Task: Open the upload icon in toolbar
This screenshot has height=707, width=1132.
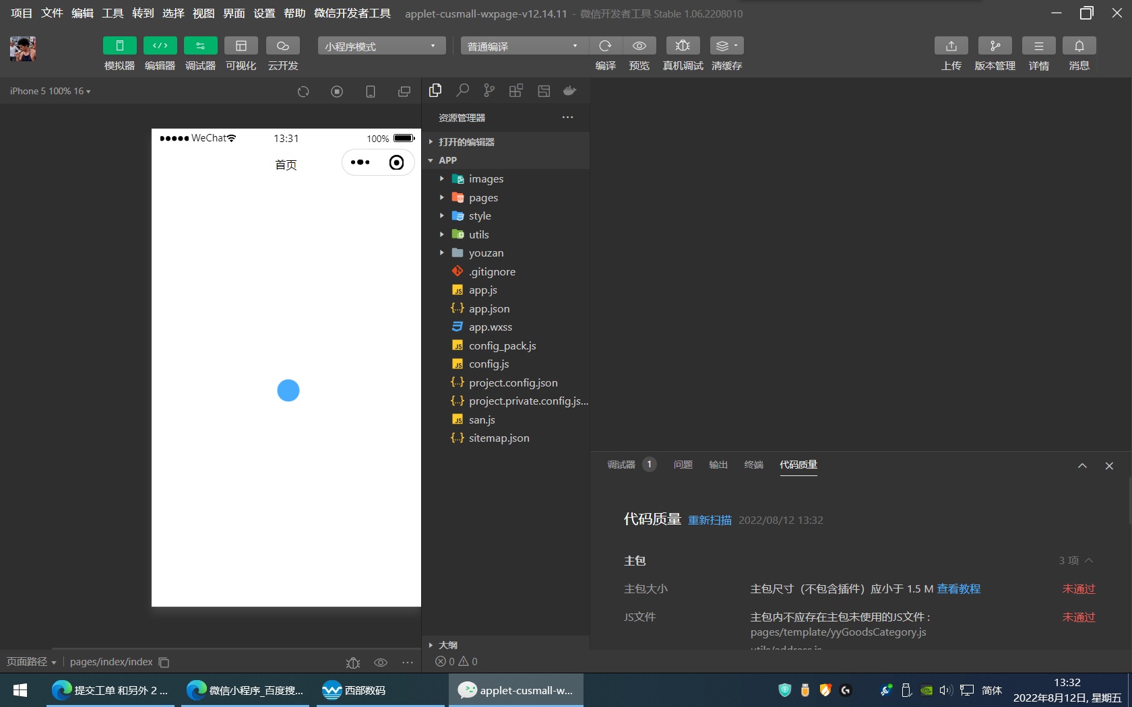Action: coord(951,46)
